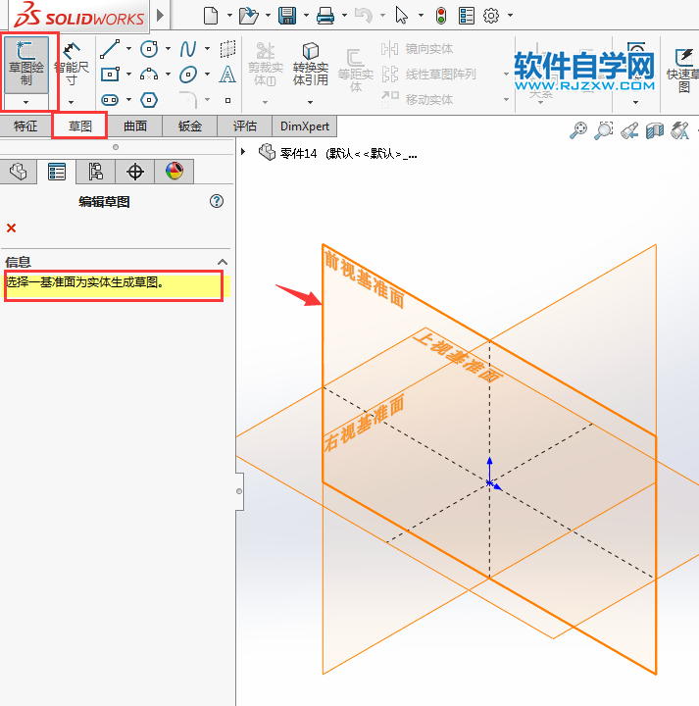This screenshot has height=706, width=699.
Task: Open the 草图绘制 dropdown arrow
Action: pos(26,102)
